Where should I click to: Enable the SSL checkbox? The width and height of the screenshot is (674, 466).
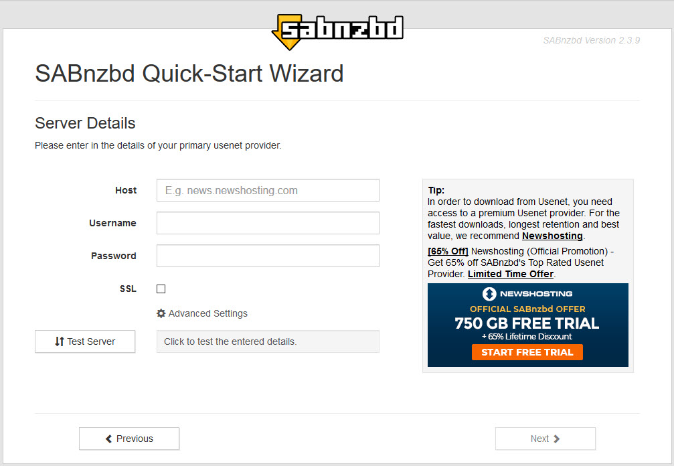[x=161, y=289]
